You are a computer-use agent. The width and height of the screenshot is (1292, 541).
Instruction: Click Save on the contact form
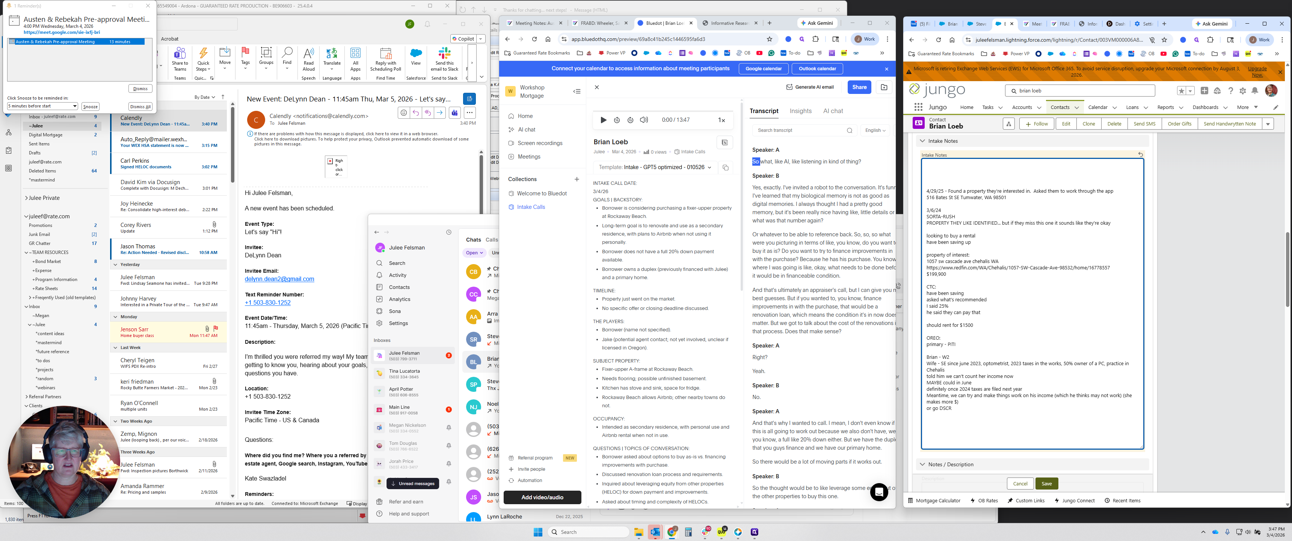point(1046,484)
